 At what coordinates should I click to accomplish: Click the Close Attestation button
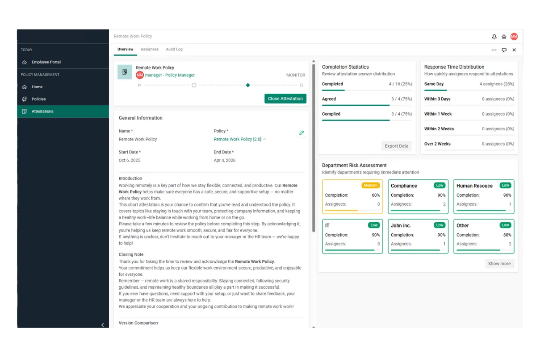[x=285, y=99]
